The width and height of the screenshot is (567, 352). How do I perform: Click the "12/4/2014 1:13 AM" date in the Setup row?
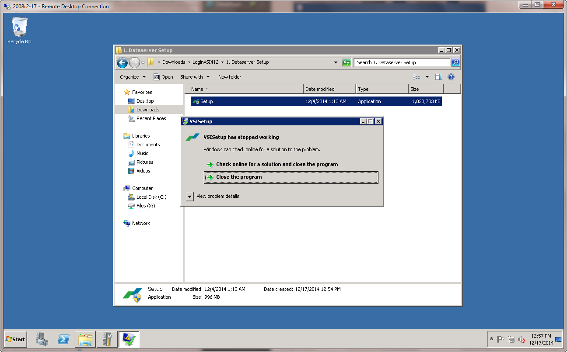click(326, 101)
